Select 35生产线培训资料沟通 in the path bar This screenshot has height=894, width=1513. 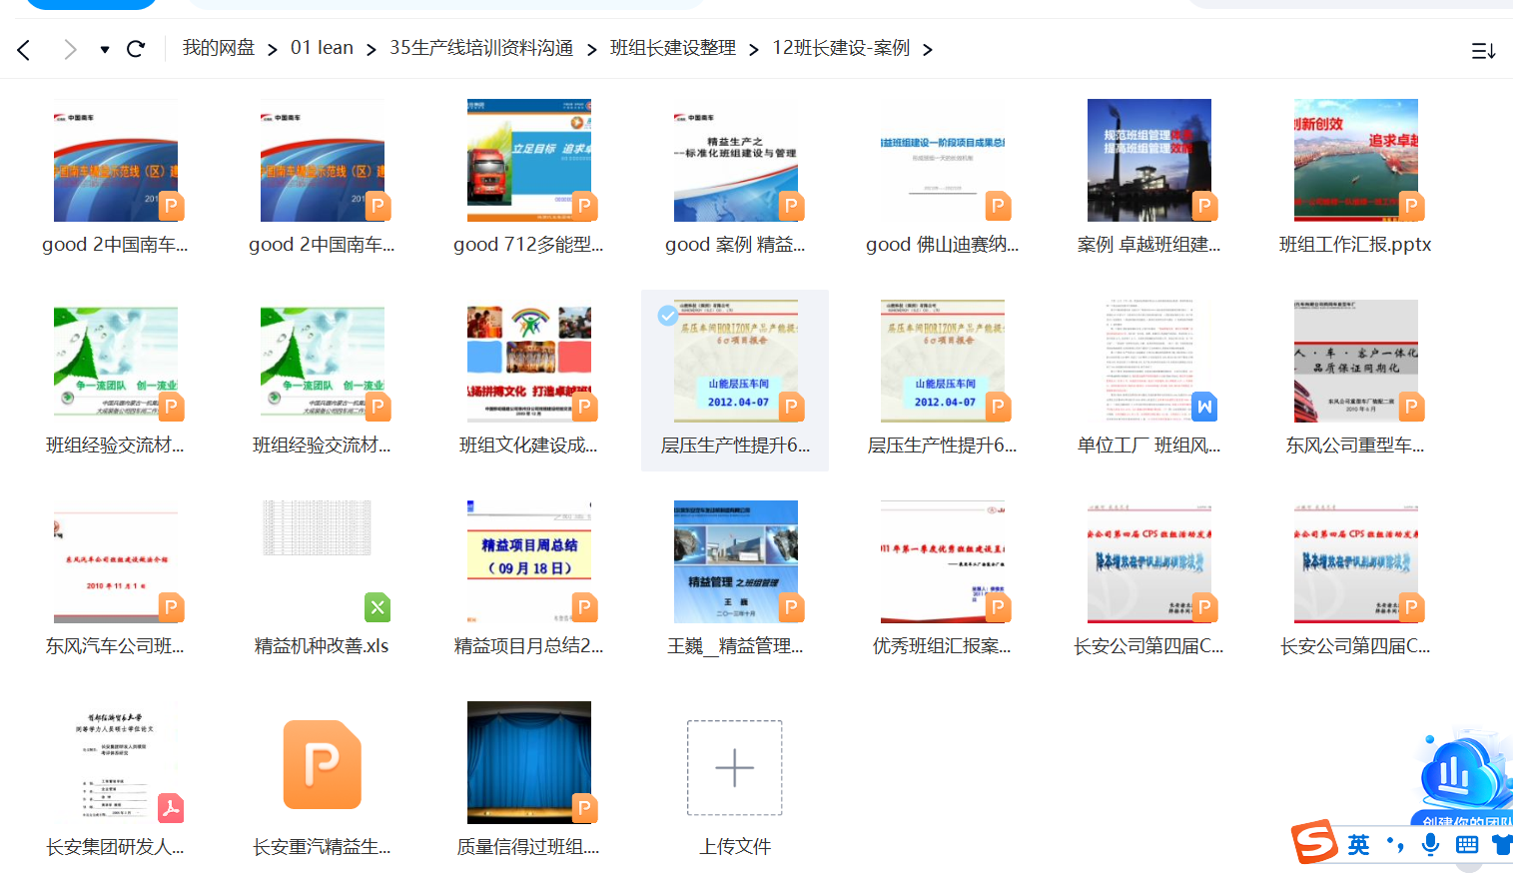pos(480,48)
